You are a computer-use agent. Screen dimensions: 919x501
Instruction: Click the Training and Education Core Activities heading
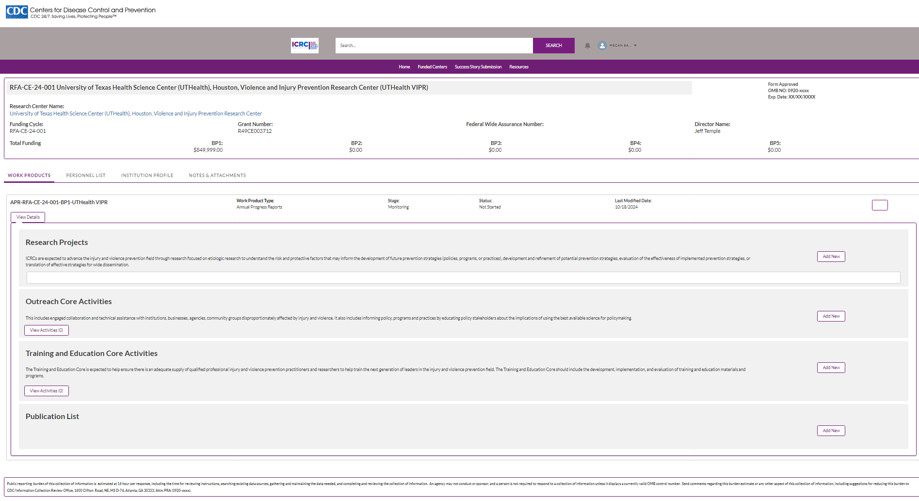point(92,354)
